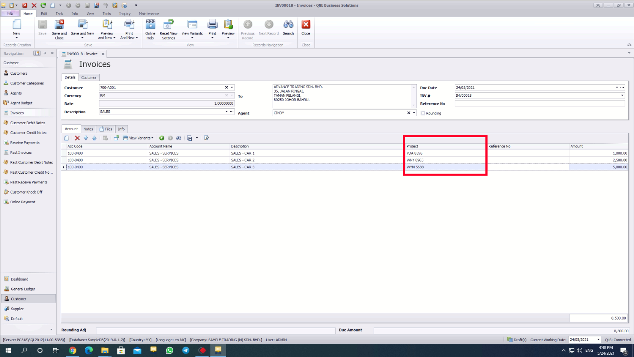Select project cell VDA 8596

tap(446, 153)
